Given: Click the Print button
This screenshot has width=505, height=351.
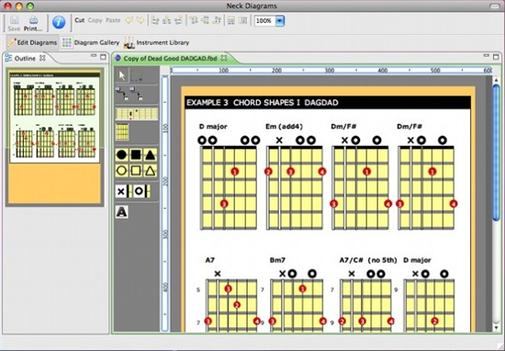Looking at the screenshot, I should click(x=33, y=24).
